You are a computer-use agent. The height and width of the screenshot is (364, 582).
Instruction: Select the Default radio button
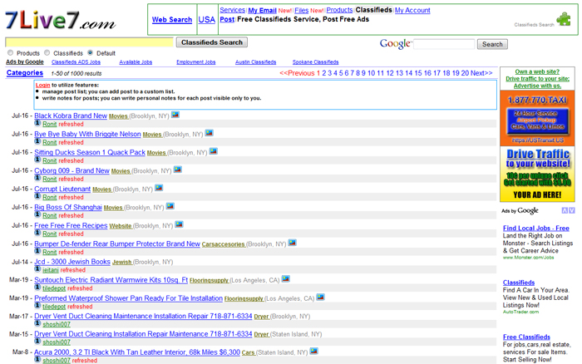pos(90,52)
